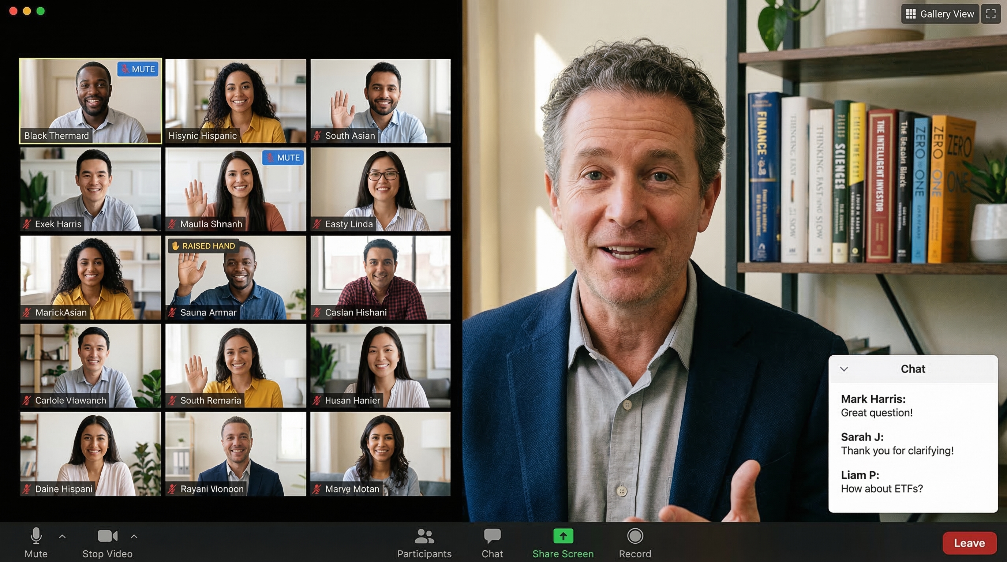Screen dimensions: 1007x562
Task: Click the green Share Screen icon
Action: (563, 536)
